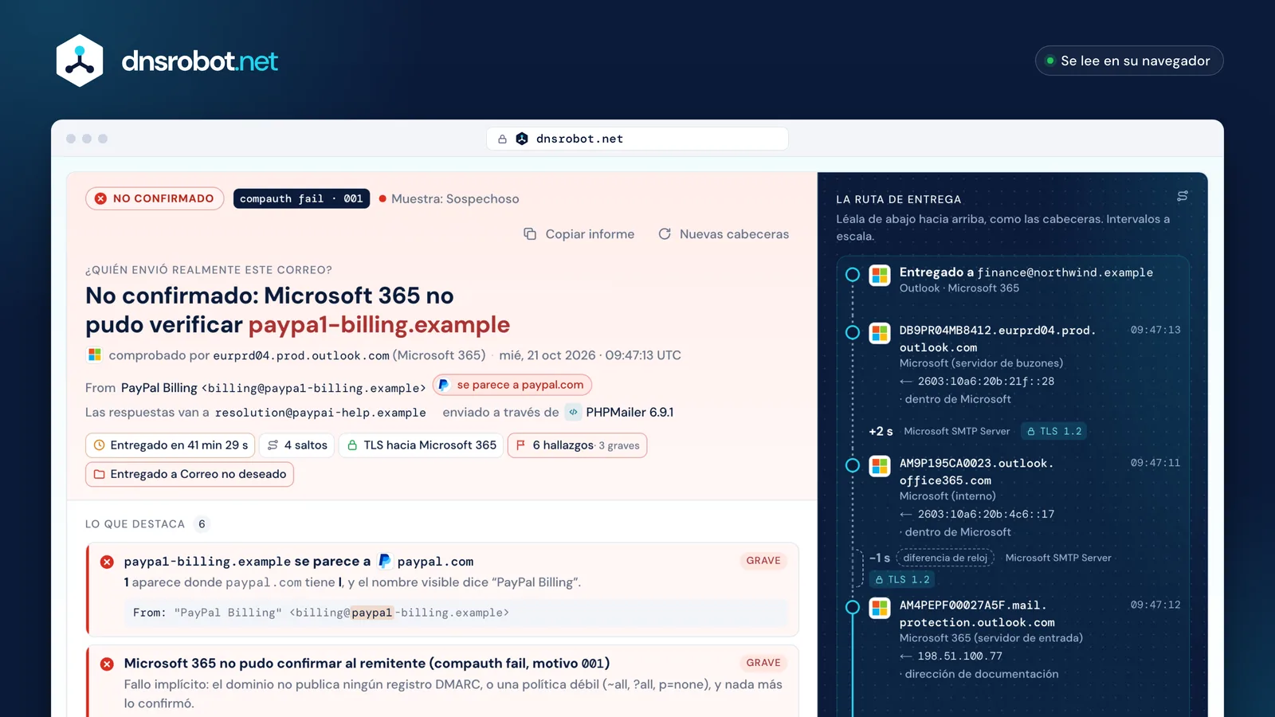Screen dimensions: 1275x717
Task: Click the 'Muestra: Sospechoso' label
Action: pyautogui.click(x=455, y=199)
